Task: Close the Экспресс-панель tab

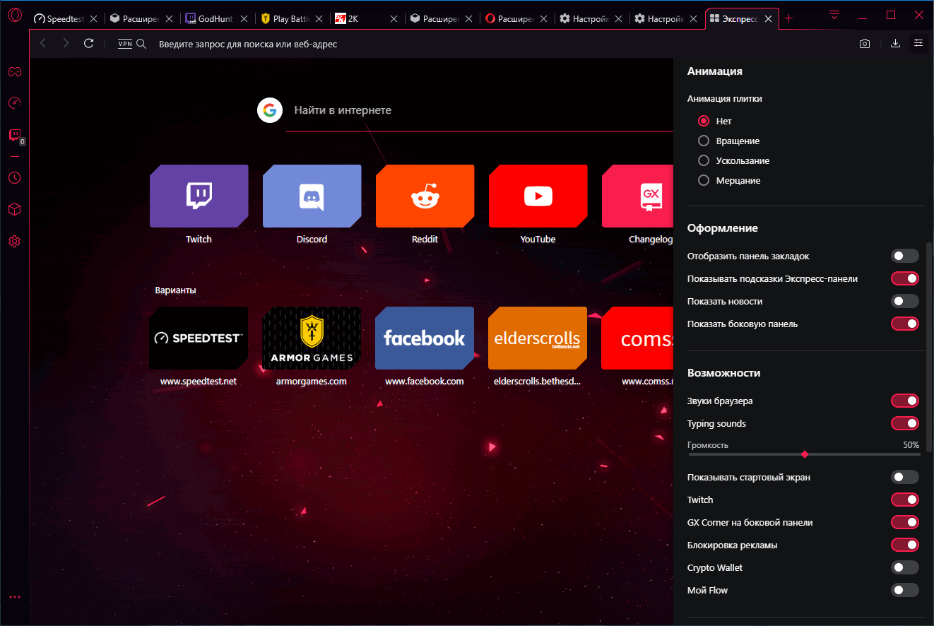Action: tap(767, 19)
